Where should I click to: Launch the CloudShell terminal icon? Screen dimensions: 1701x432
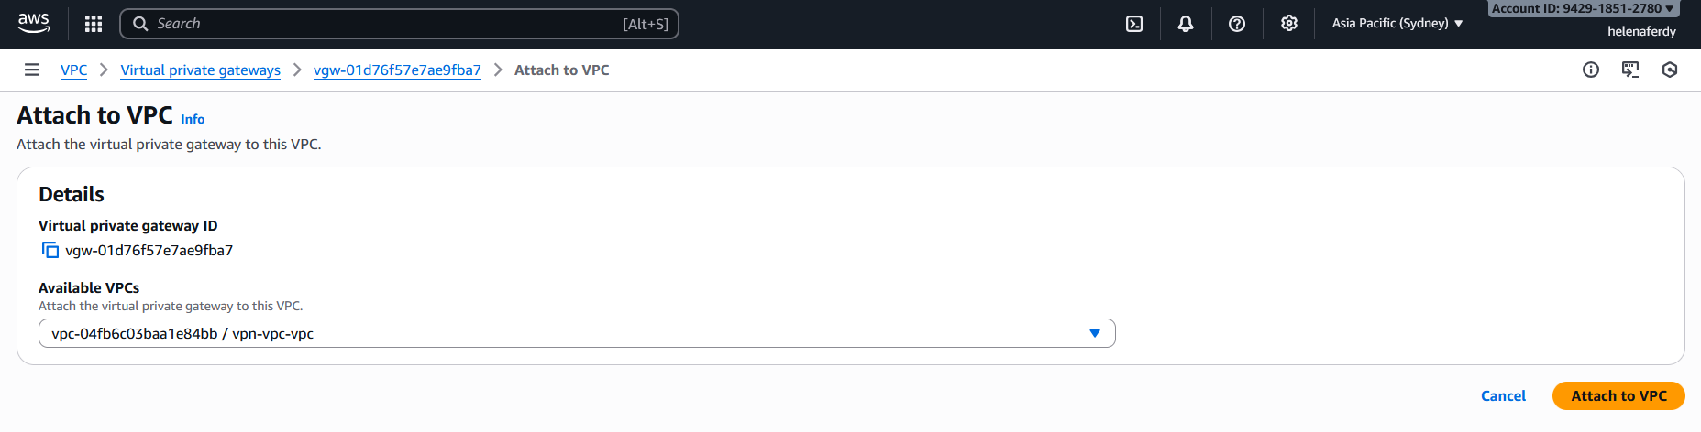1134,24
